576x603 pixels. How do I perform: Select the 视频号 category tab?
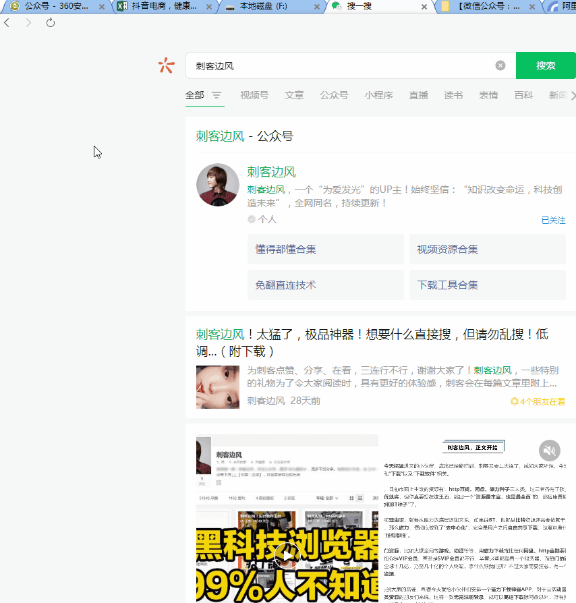(x=254, y=95)
